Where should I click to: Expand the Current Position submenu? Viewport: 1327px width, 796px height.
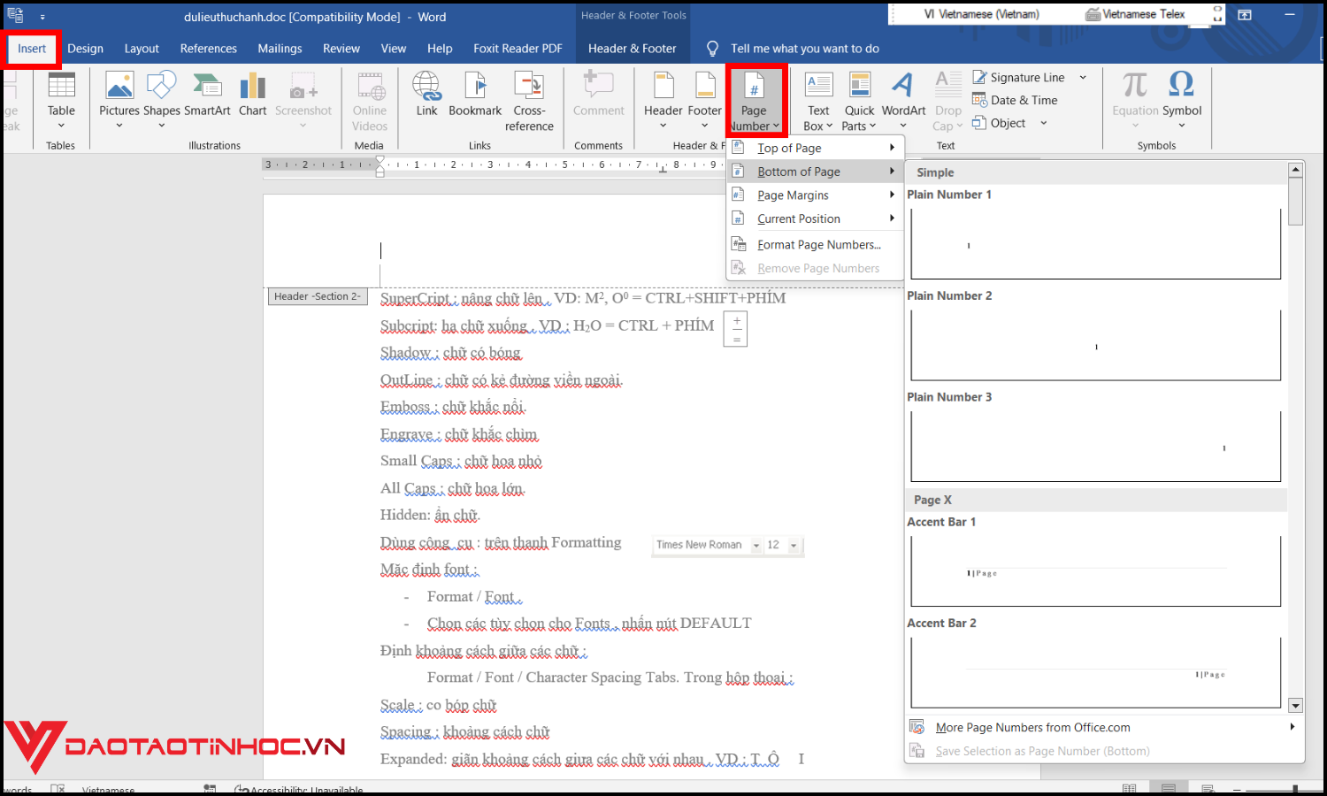[x=892, y=218]
